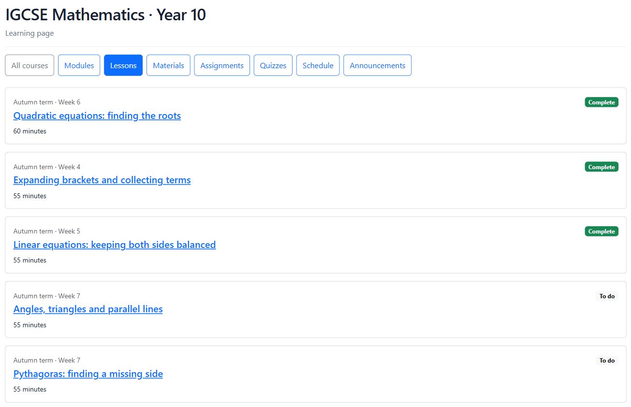Click the Week 7 label above Angles lesson
This screenshot has height=407, width=631.
click(47, 296)
